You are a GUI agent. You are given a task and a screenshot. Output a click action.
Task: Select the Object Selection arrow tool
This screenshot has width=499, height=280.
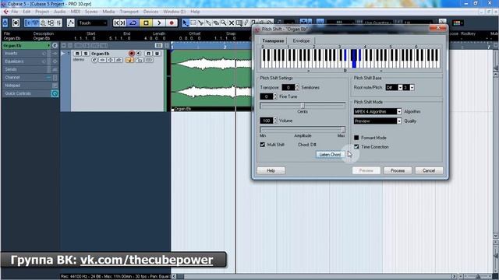(x=186, y=23)
